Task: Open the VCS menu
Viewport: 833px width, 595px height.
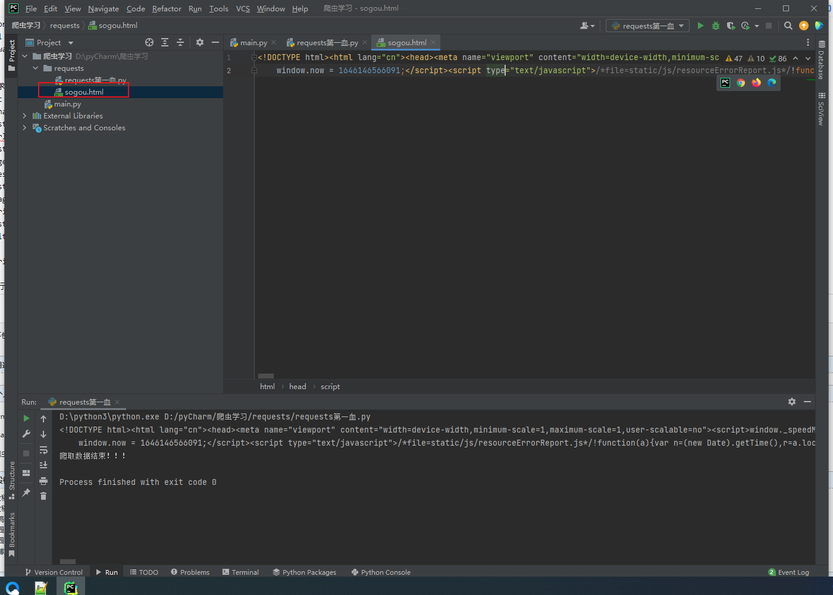Action: 243,8
